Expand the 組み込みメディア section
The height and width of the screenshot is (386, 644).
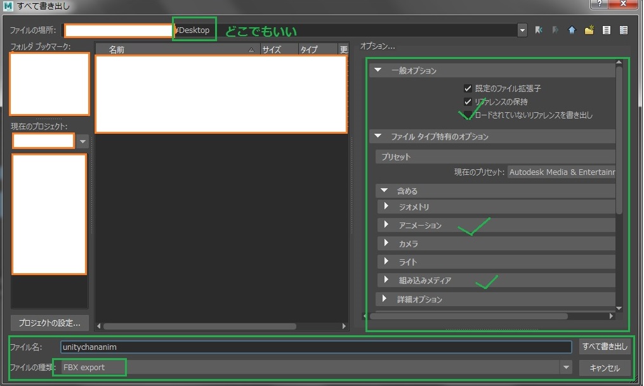point(386,280)
